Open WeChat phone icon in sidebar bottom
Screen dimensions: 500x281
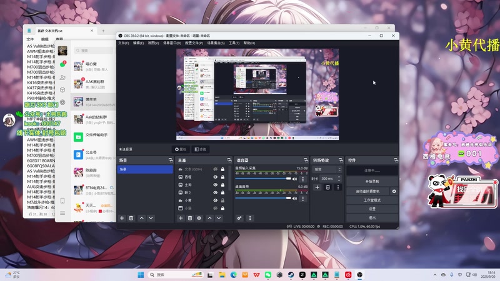pyautogui.click(x=62, y=200)
